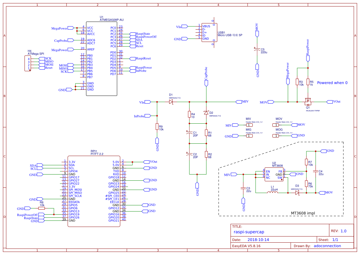360x255 pixels.
Task: Click the 2018-10-14 date field
Action: pos(258,240)
